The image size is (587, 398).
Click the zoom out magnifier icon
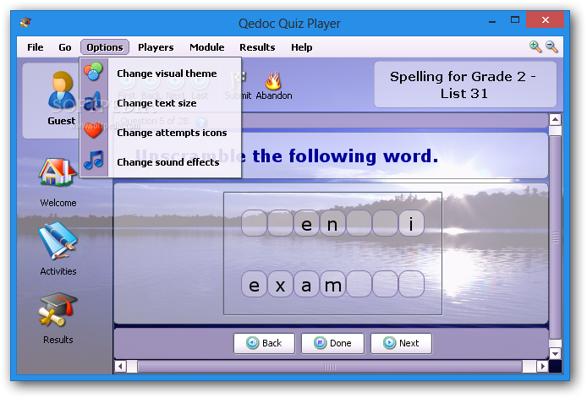click(551, 46)
